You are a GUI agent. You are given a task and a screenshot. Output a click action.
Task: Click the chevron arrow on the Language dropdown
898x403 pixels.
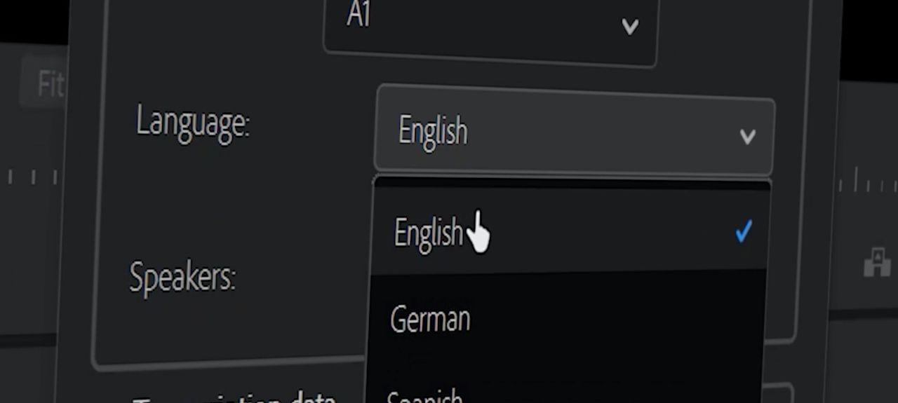click(747, 136)
